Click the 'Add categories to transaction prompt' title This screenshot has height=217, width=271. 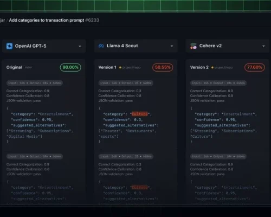[x=47, y=20]
